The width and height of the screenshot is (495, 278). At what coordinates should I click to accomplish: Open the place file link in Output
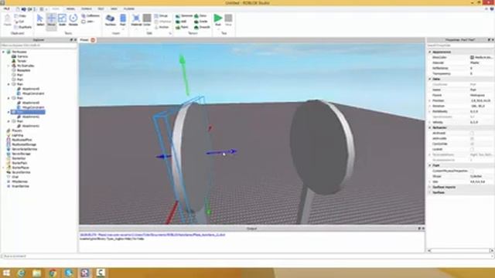(x=152, y=235)
